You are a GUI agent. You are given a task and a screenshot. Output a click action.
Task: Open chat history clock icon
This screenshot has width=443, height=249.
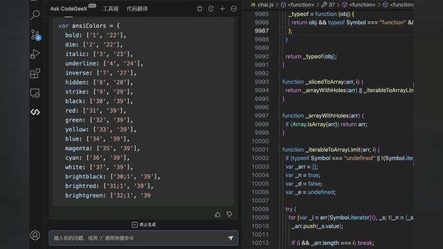point(211,9)
